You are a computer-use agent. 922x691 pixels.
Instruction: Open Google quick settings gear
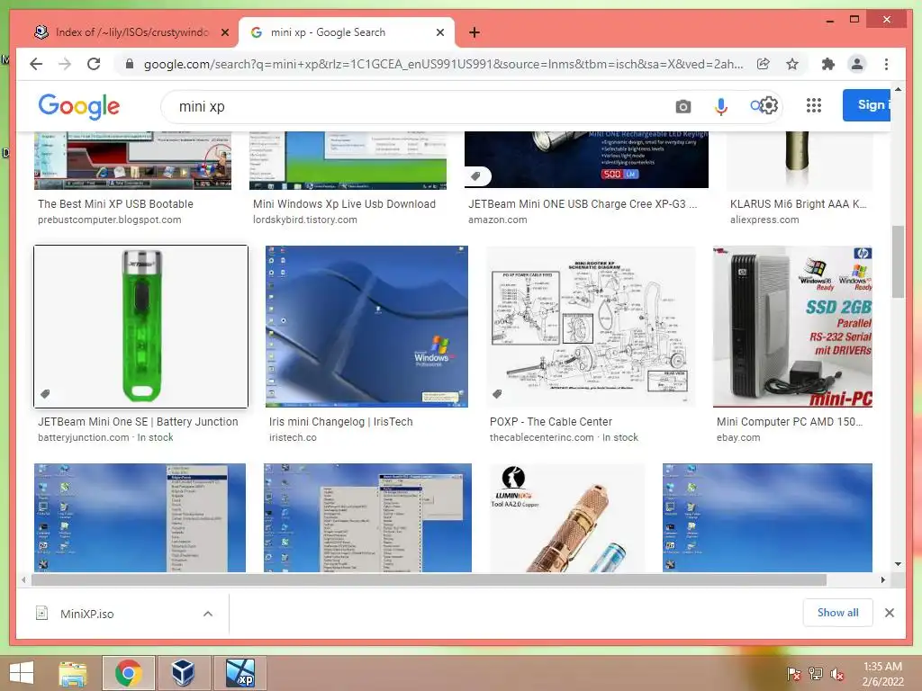point(769,106)
